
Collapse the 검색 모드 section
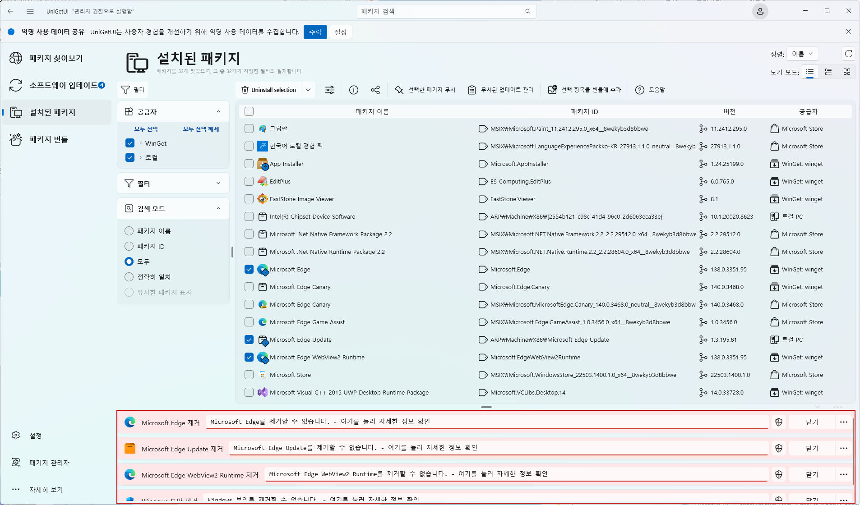point(218,208)
